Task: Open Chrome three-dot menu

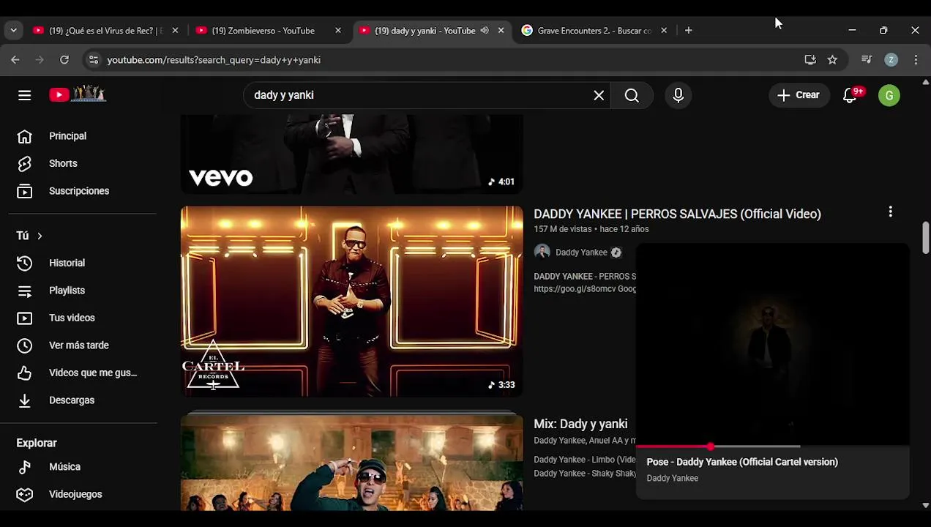Action: 916,60
